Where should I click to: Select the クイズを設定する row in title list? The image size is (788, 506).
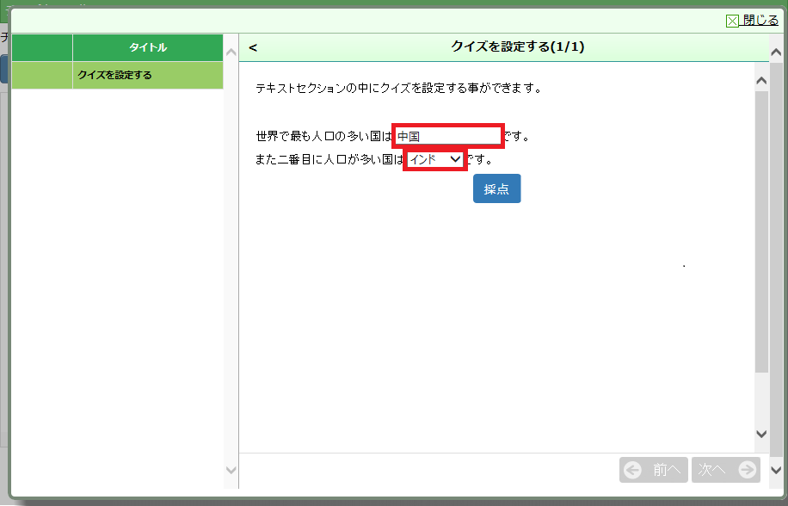tap(118, 76)
